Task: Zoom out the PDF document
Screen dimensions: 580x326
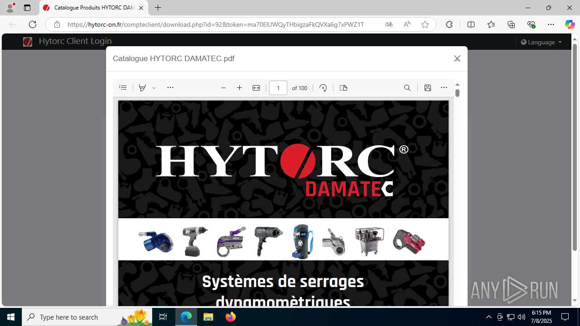Action: [223, 88]
